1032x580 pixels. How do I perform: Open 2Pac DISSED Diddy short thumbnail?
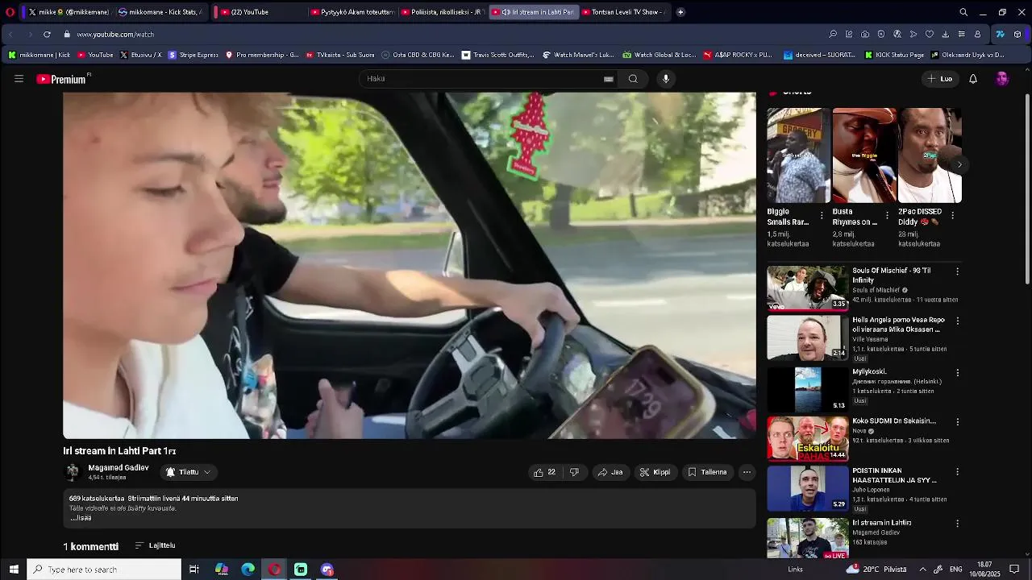coord(930,155)
